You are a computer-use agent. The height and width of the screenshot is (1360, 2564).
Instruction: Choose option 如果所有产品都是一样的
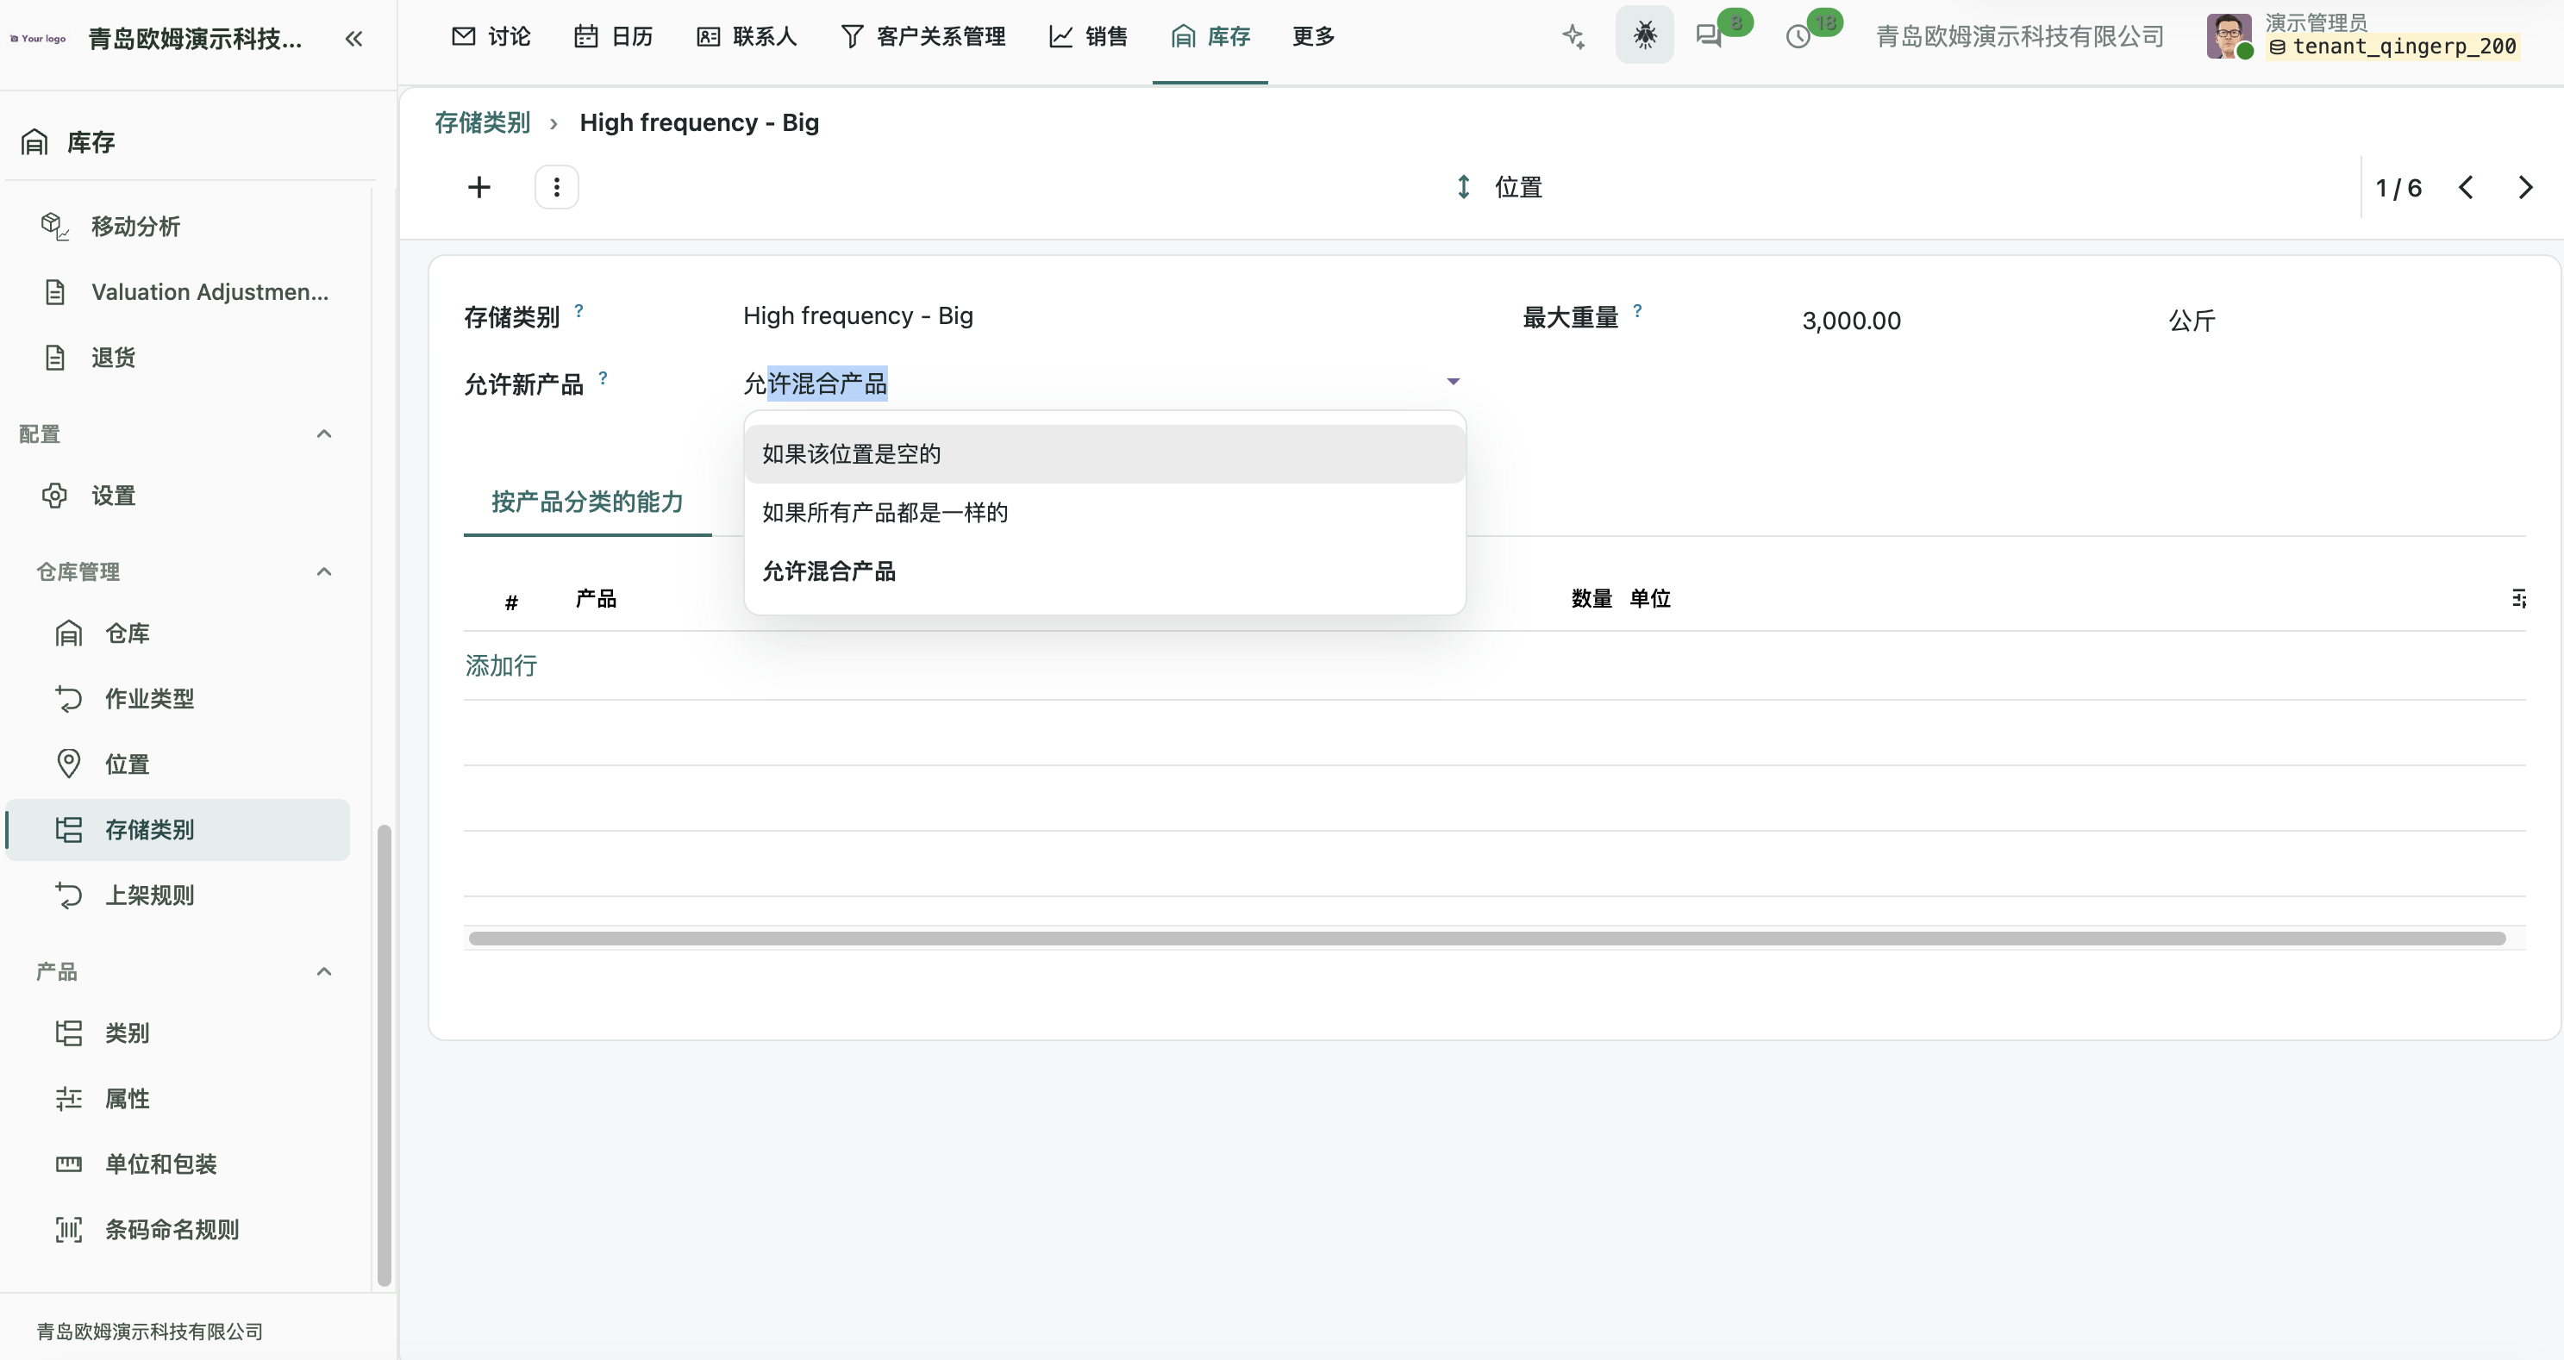click(1104, 512)
